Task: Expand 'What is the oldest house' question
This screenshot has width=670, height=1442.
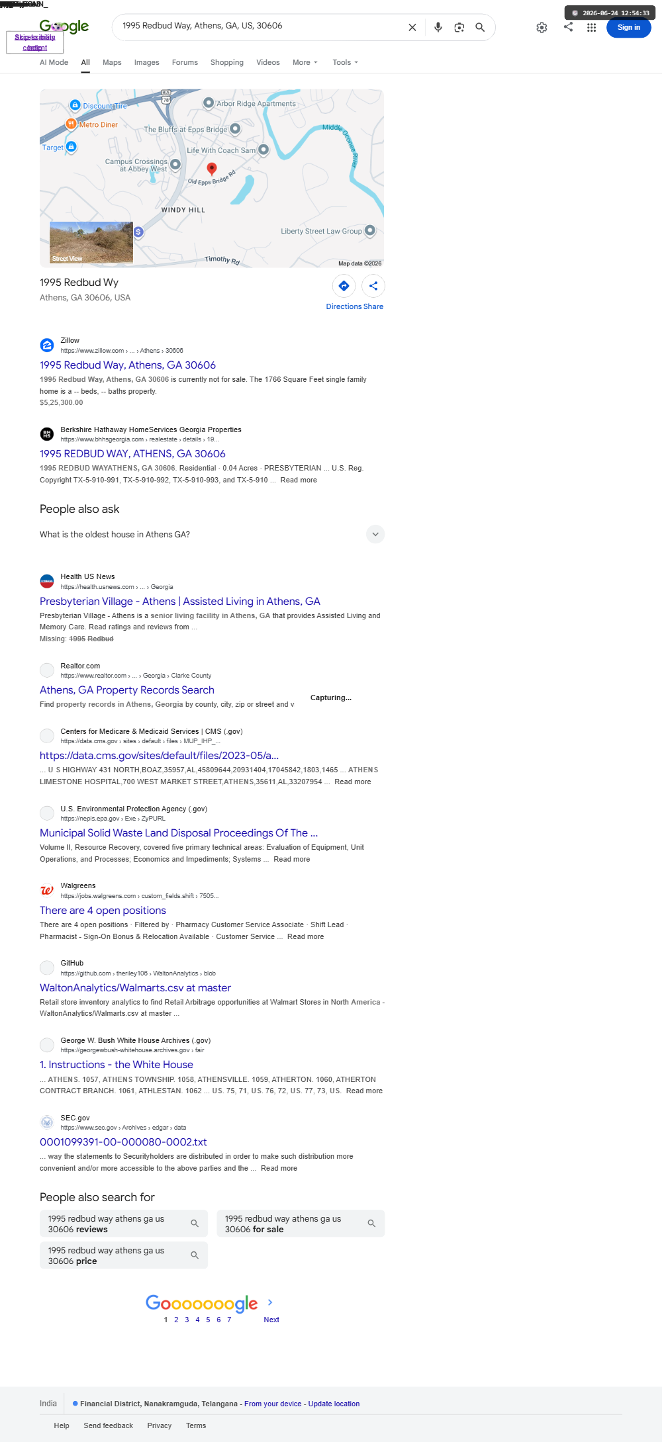Action: [212, 534]
